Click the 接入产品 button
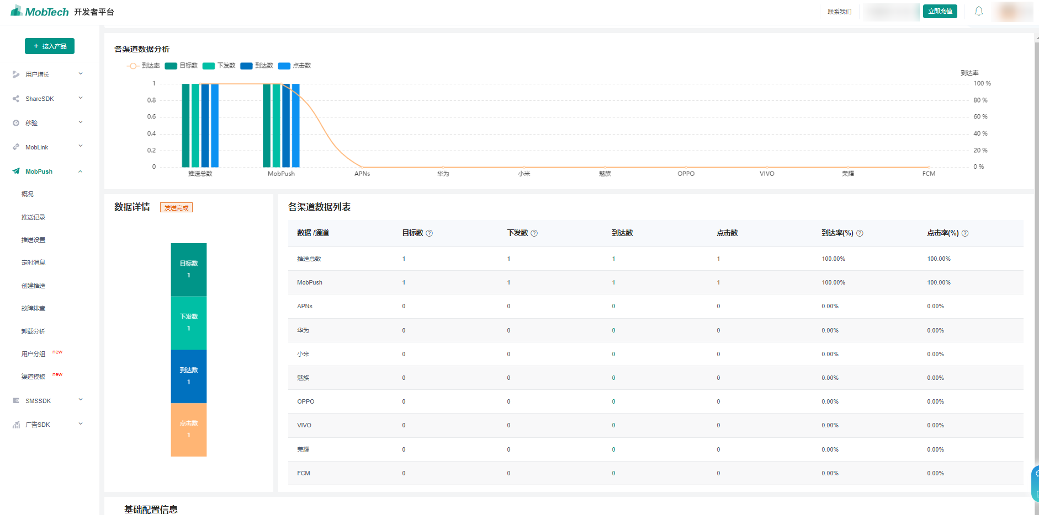 tap(50, 46)
